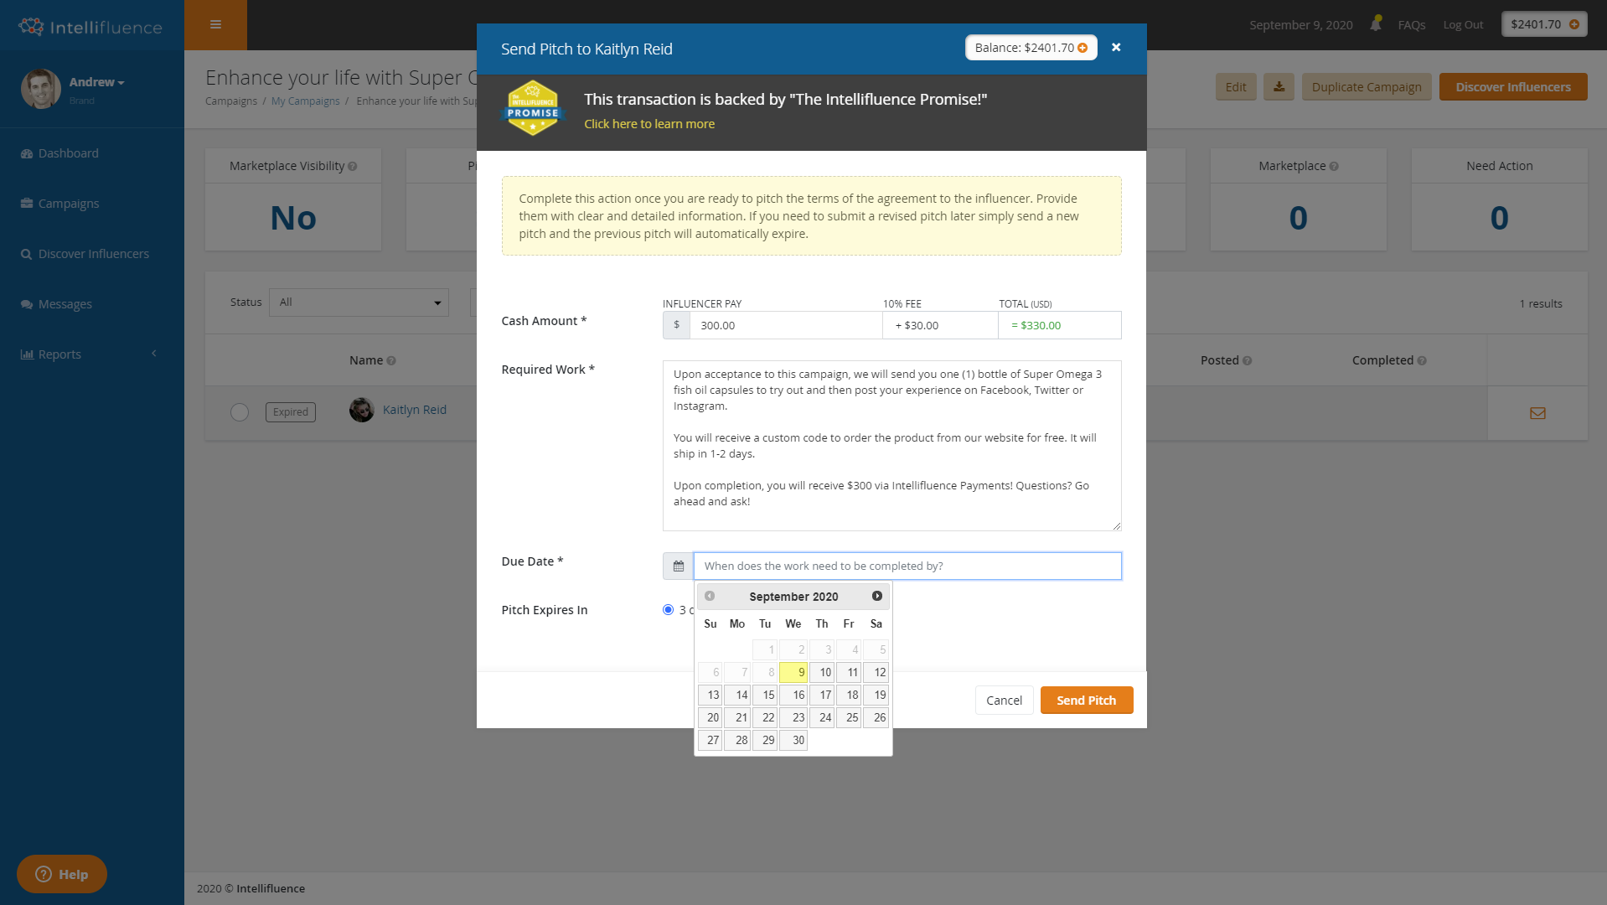Click the Log Out link
This screenshot has width=1607, height=905.
(1463, 25)
